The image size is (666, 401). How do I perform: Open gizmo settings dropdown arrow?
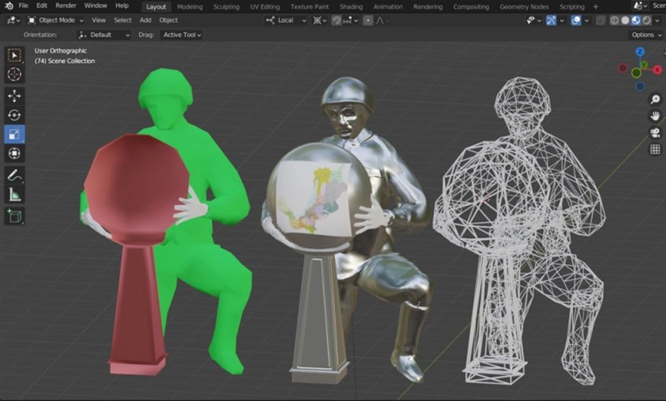[562, 20]
